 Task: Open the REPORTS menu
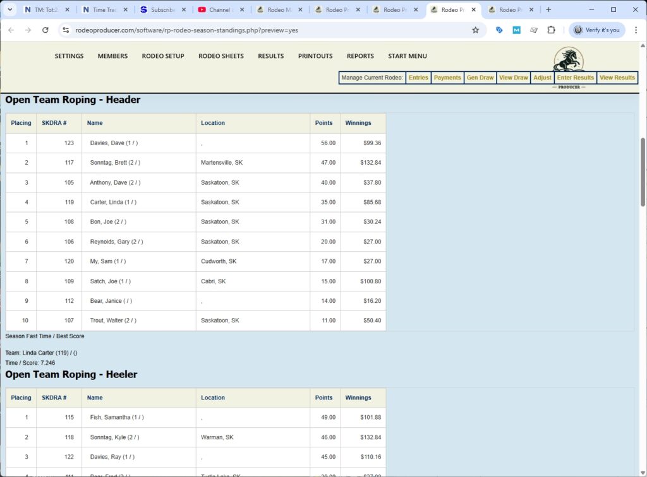[x=360, y=56]
